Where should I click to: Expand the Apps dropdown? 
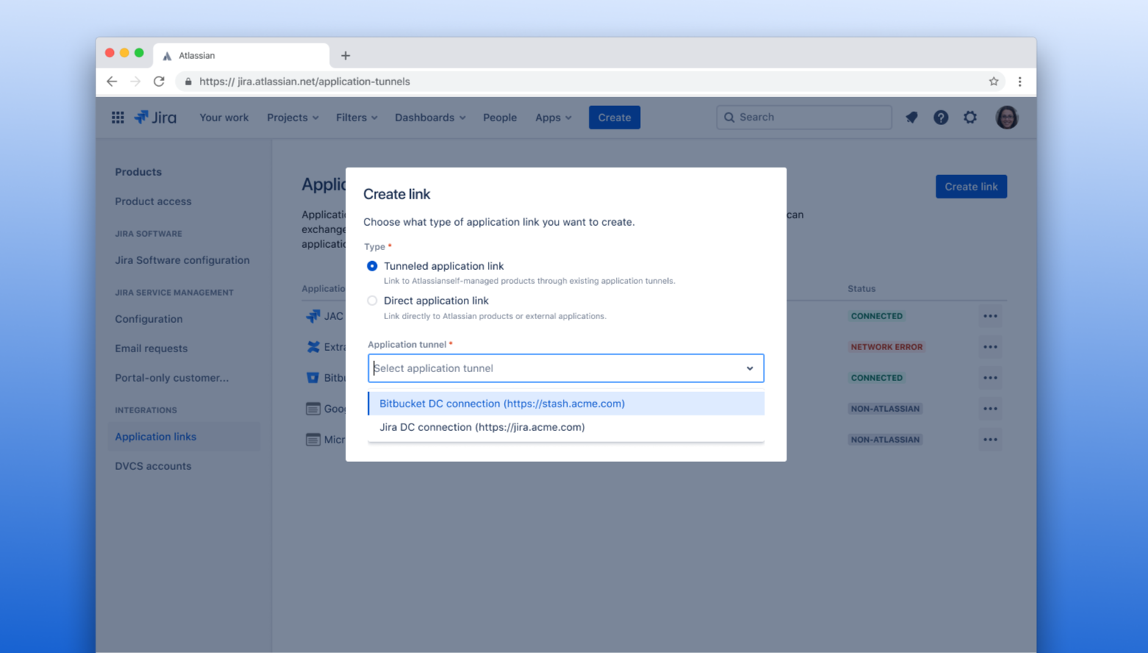tap(553, 118)
